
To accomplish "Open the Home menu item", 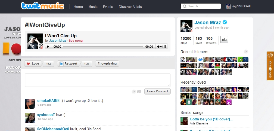I will pyautogui.click(x=78, y=7).
